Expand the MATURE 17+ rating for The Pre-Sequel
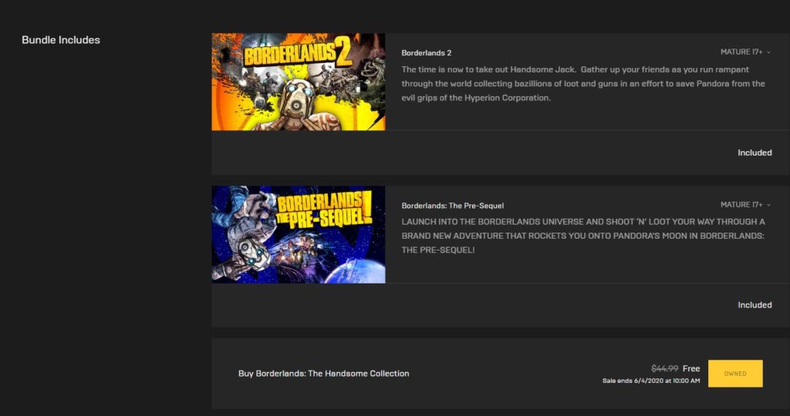This screenshot has height=416, width=790. pyautogui.click(x=745, y=205)
